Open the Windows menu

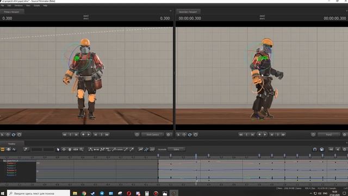(18, 5)
